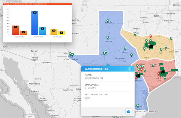Select the green pin at Longview
The height and width of the screenshot is (118, 181).
(166, 47)
